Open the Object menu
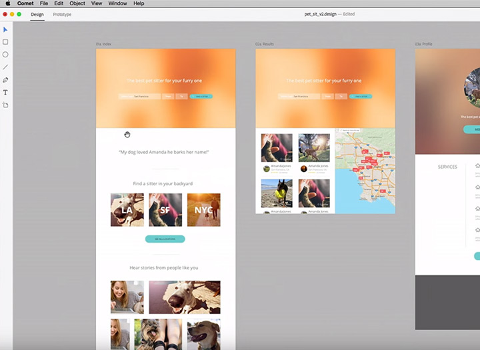The width and height of the screenshot is (480, 350). pyautogui.click(x=77, y=3)
